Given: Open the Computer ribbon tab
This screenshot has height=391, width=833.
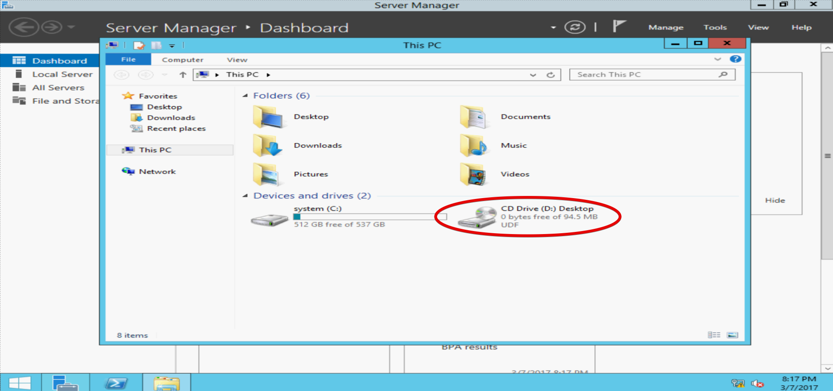Looking at the screenshot, I should coord(183,60).
